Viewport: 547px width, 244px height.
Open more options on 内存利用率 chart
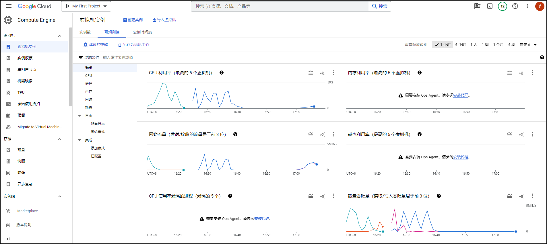coord(533,73)
